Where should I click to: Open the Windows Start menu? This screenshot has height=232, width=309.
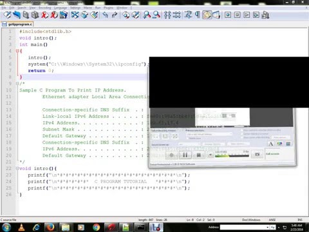click(6, 227)
